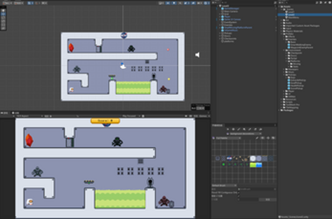Click the Scene view camera settings icon
The width and height of the screenshot is (332, 219).
200,3
